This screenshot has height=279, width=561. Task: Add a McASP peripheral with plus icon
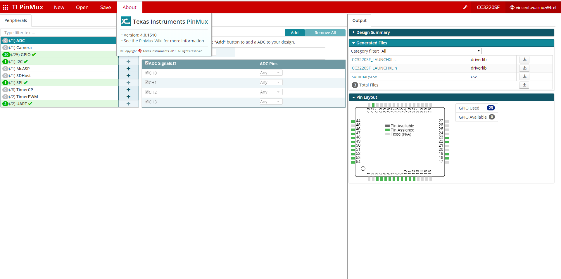(128, 69)
